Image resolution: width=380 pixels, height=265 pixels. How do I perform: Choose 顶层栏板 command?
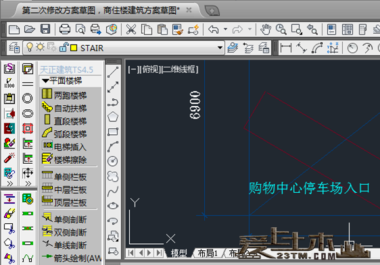[64, 202]
